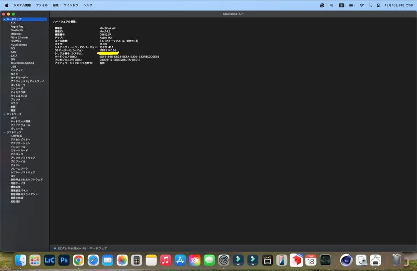Collapse the ソフトウェア section

point(4,132)
